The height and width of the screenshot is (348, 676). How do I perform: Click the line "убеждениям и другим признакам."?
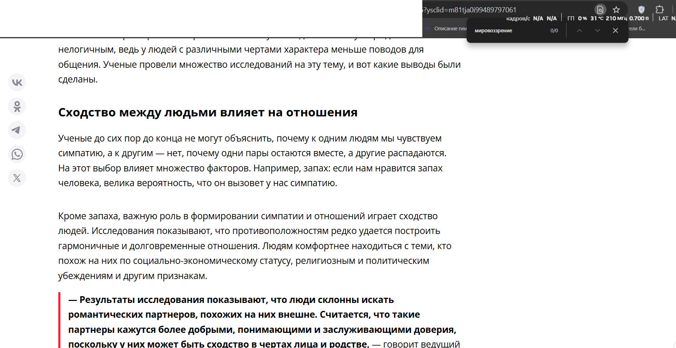(133, 276)
